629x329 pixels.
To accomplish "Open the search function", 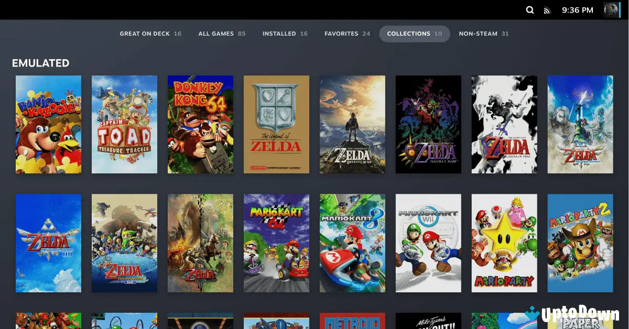I will pyautogui.click(x=529, y=9).
